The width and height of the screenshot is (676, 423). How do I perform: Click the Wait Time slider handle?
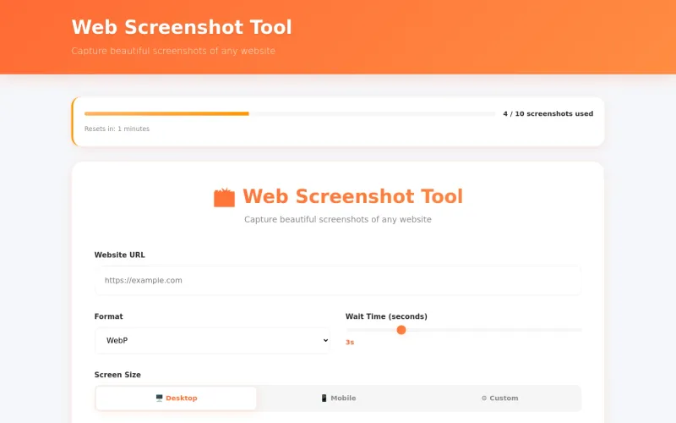click(401, 330)
